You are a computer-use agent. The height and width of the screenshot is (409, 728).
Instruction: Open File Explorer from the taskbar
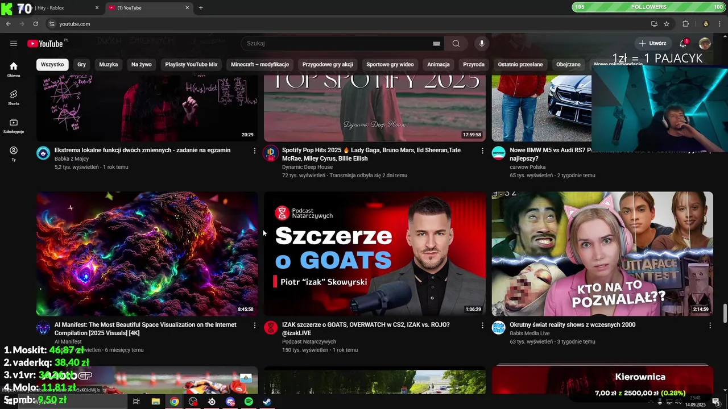click(x=155, y=402)
